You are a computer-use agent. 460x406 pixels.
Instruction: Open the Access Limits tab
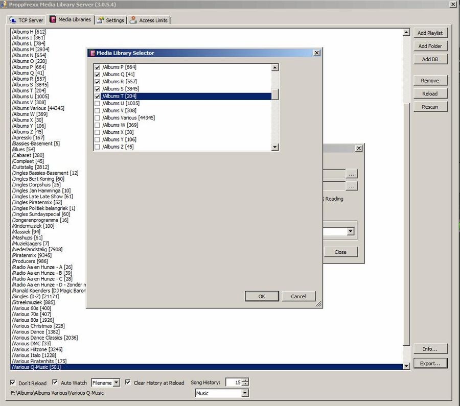[149, 20]
